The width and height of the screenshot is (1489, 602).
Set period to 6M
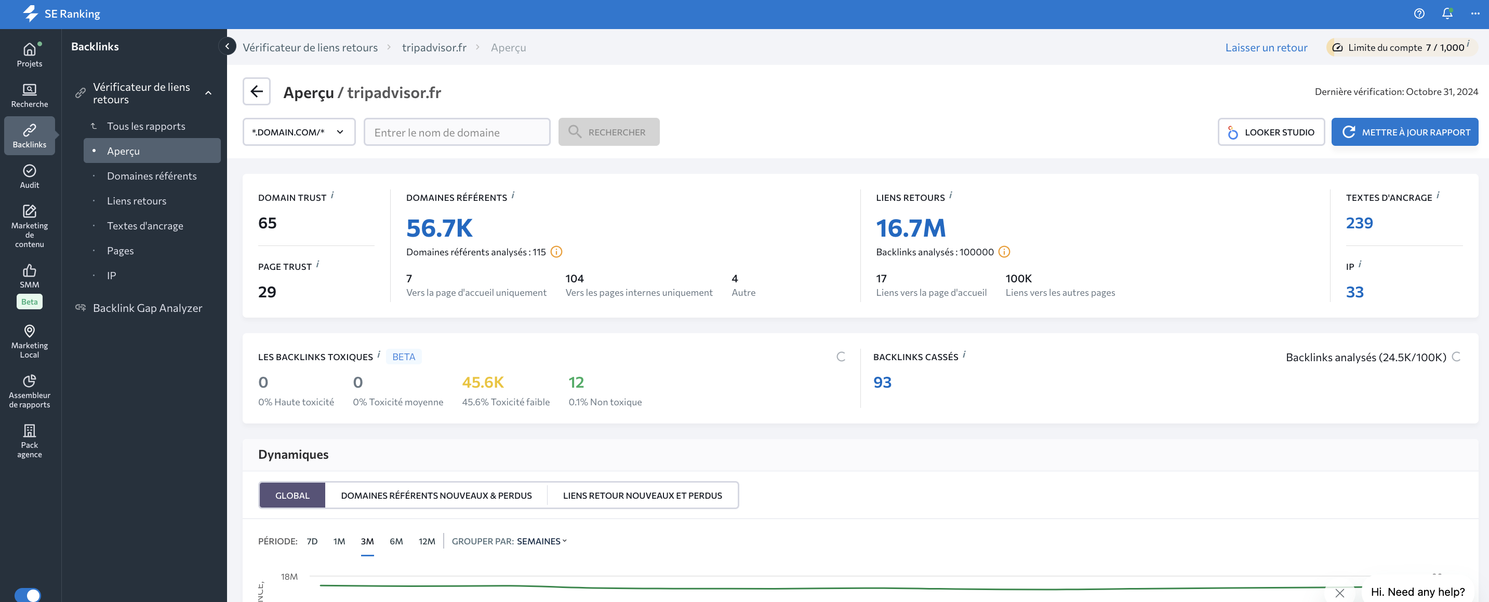click(396, 541)
